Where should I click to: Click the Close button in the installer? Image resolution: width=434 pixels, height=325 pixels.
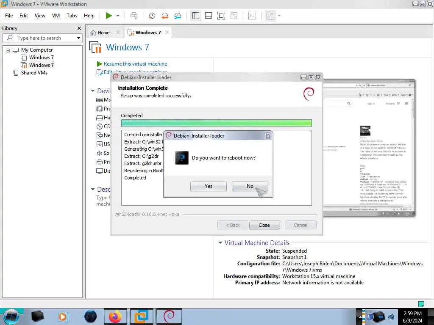tap(264, 225)
